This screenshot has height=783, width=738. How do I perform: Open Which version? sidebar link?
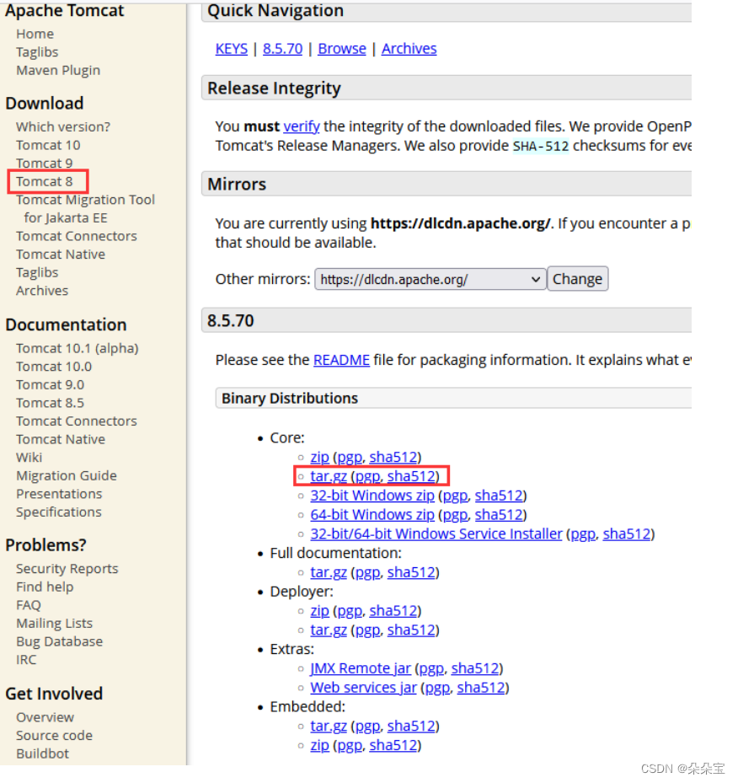pos(63,126)
